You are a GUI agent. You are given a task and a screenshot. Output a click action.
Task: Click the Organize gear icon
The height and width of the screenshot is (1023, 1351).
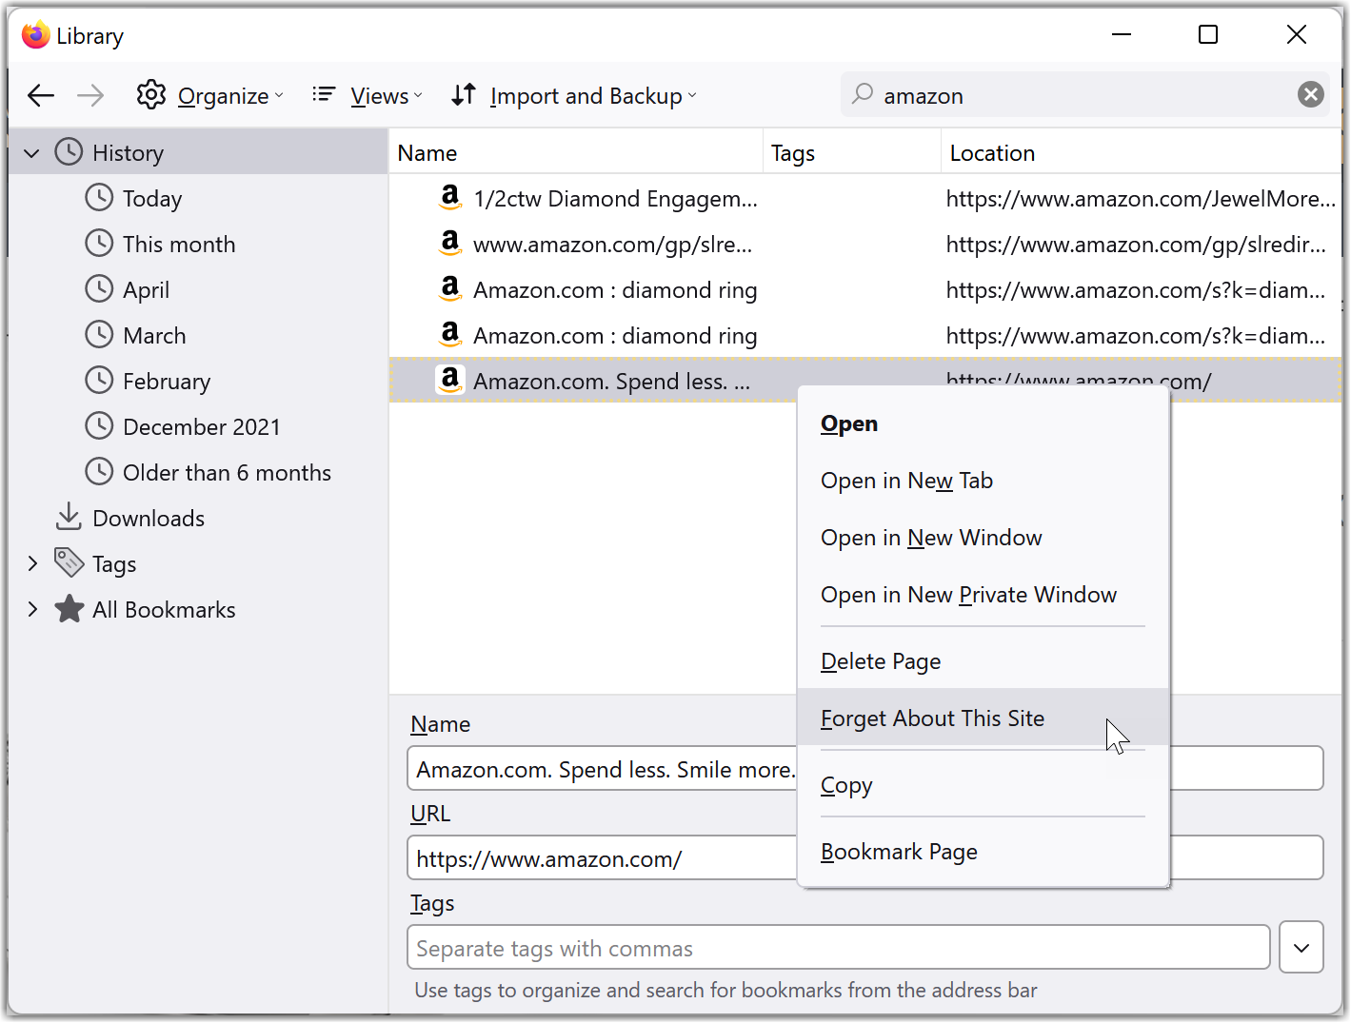tap(151, 94)
